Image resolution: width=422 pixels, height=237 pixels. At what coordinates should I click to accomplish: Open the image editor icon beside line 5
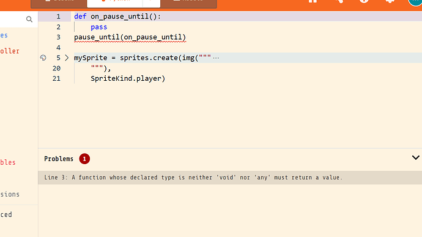point(43,58)
